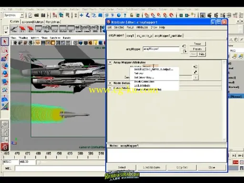Click the arrayMapper name input field

(x=161, y=49)
